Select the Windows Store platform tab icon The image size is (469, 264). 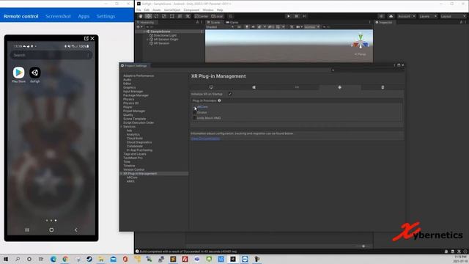pos(254,87)
